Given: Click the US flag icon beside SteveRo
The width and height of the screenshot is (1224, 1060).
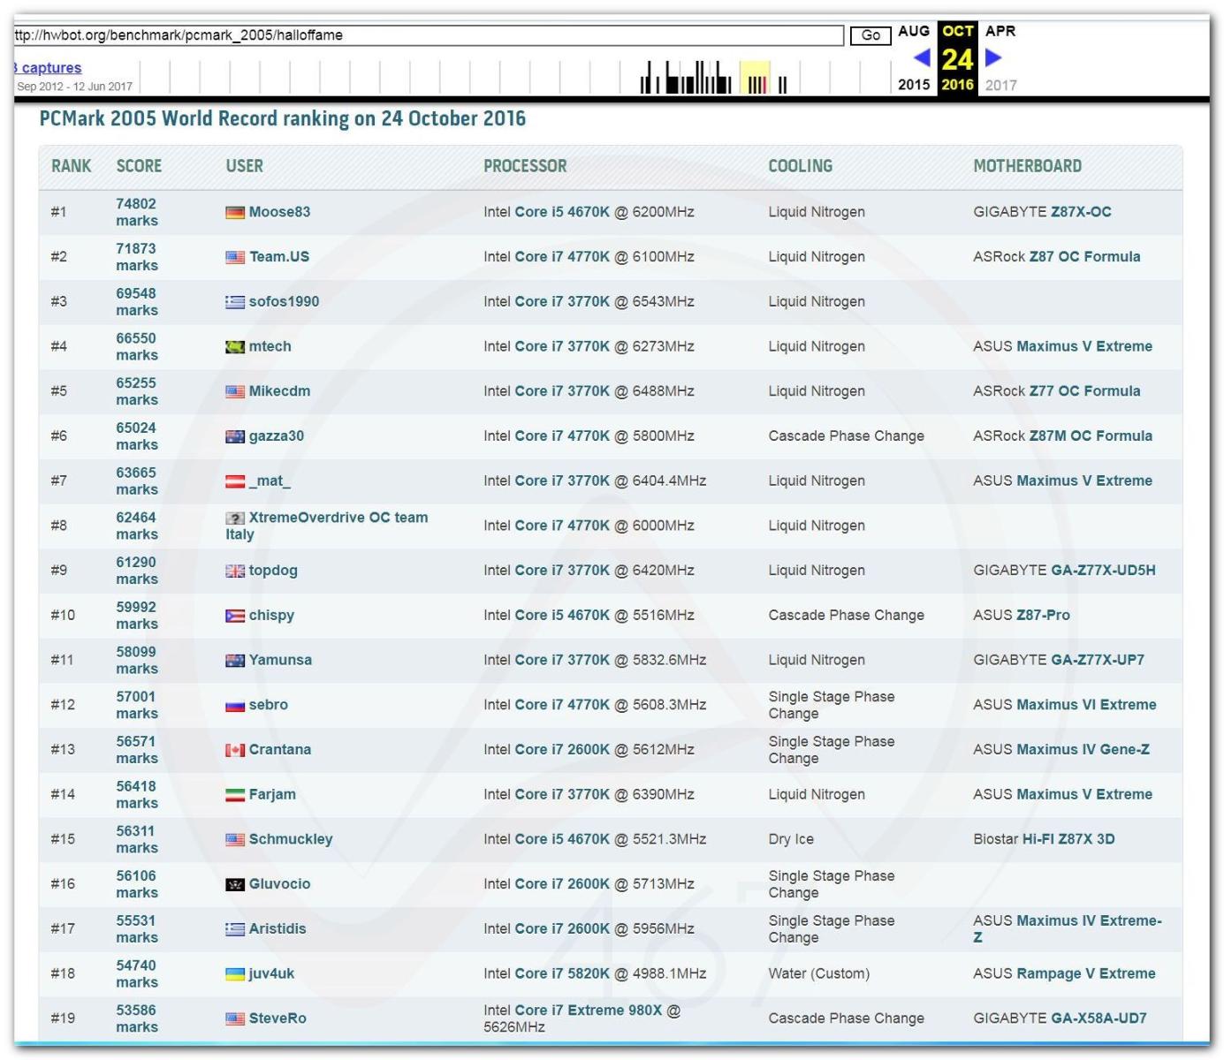Looking at the screenshot, I should (234, 1019).
